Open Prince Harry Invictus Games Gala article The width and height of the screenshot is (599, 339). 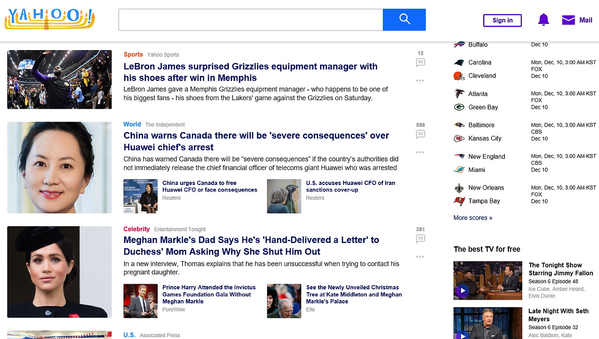point(209,295)
